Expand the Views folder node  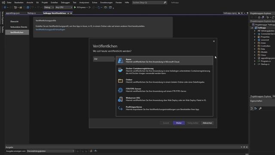[x=255, y=55]
